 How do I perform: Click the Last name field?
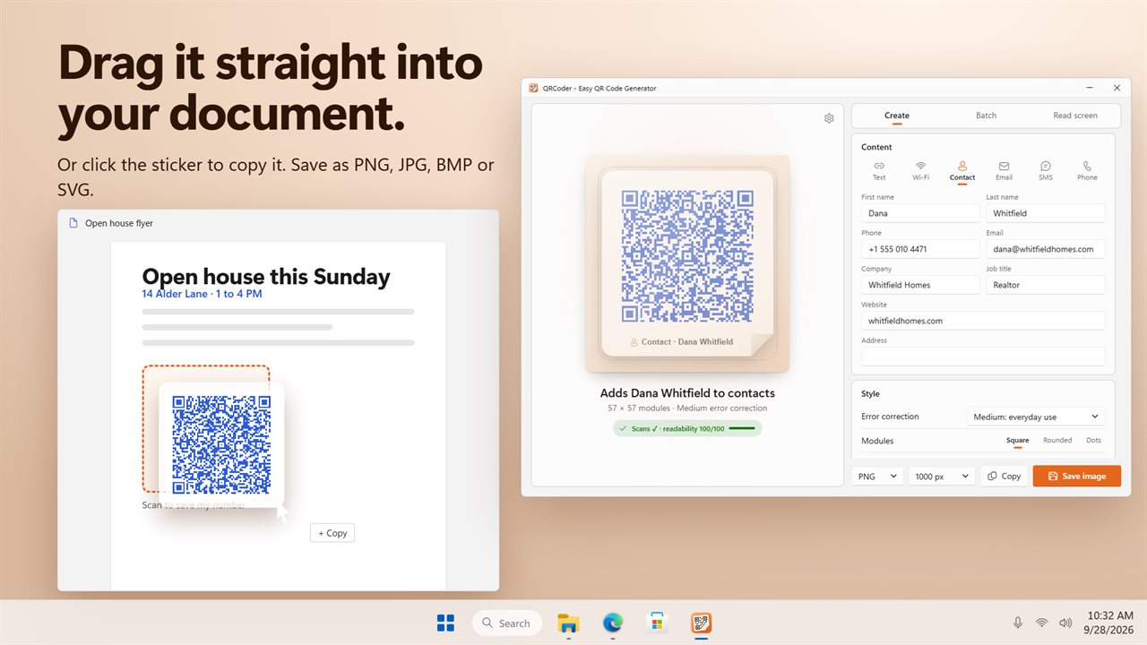[1046, 213]
